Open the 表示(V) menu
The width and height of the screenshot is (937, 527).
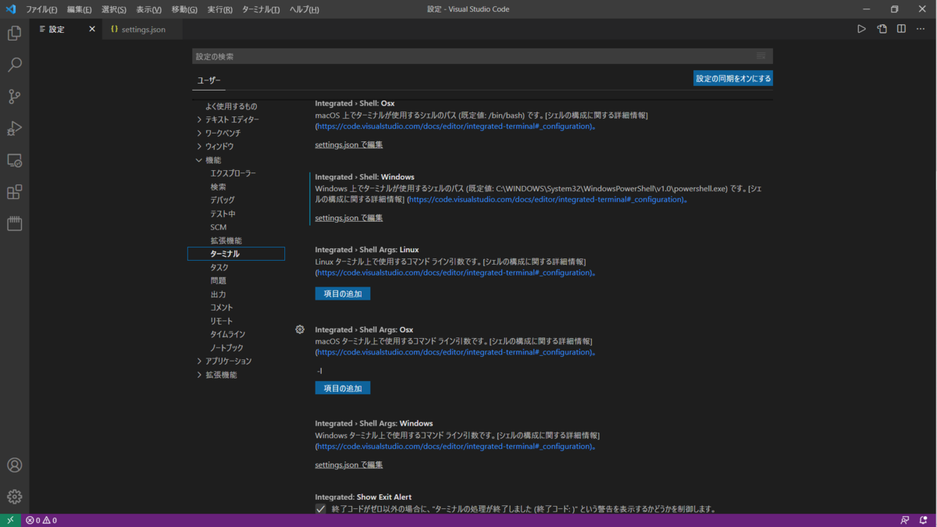point(148,9)
